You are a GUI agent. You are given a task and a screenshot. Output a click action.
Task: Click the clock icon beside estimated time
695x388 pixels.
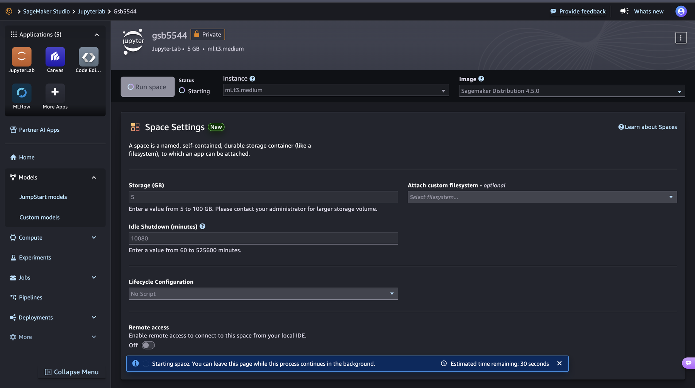[444, 363]
